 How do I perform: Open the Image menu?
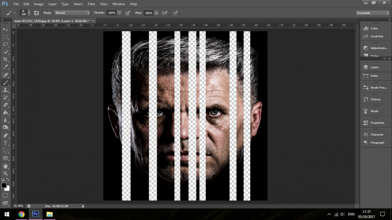(x=39, y=4)
